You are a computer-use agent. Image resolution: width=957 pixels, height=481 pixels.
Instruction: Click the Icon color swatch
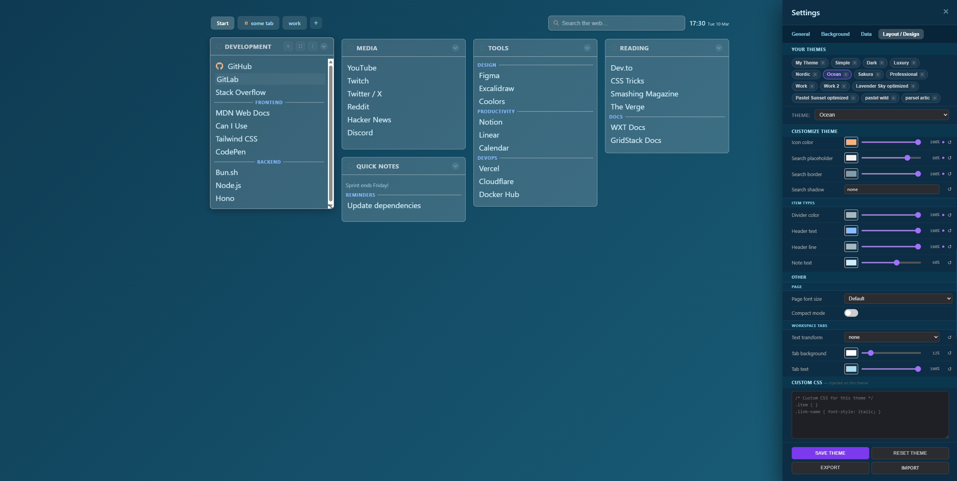click(x=851, y=142)
